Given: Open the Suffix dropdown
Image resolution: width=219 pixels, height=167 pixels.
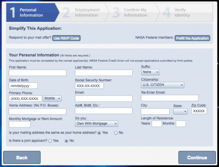Looking at the screenshot, I should tap(150, 72).
